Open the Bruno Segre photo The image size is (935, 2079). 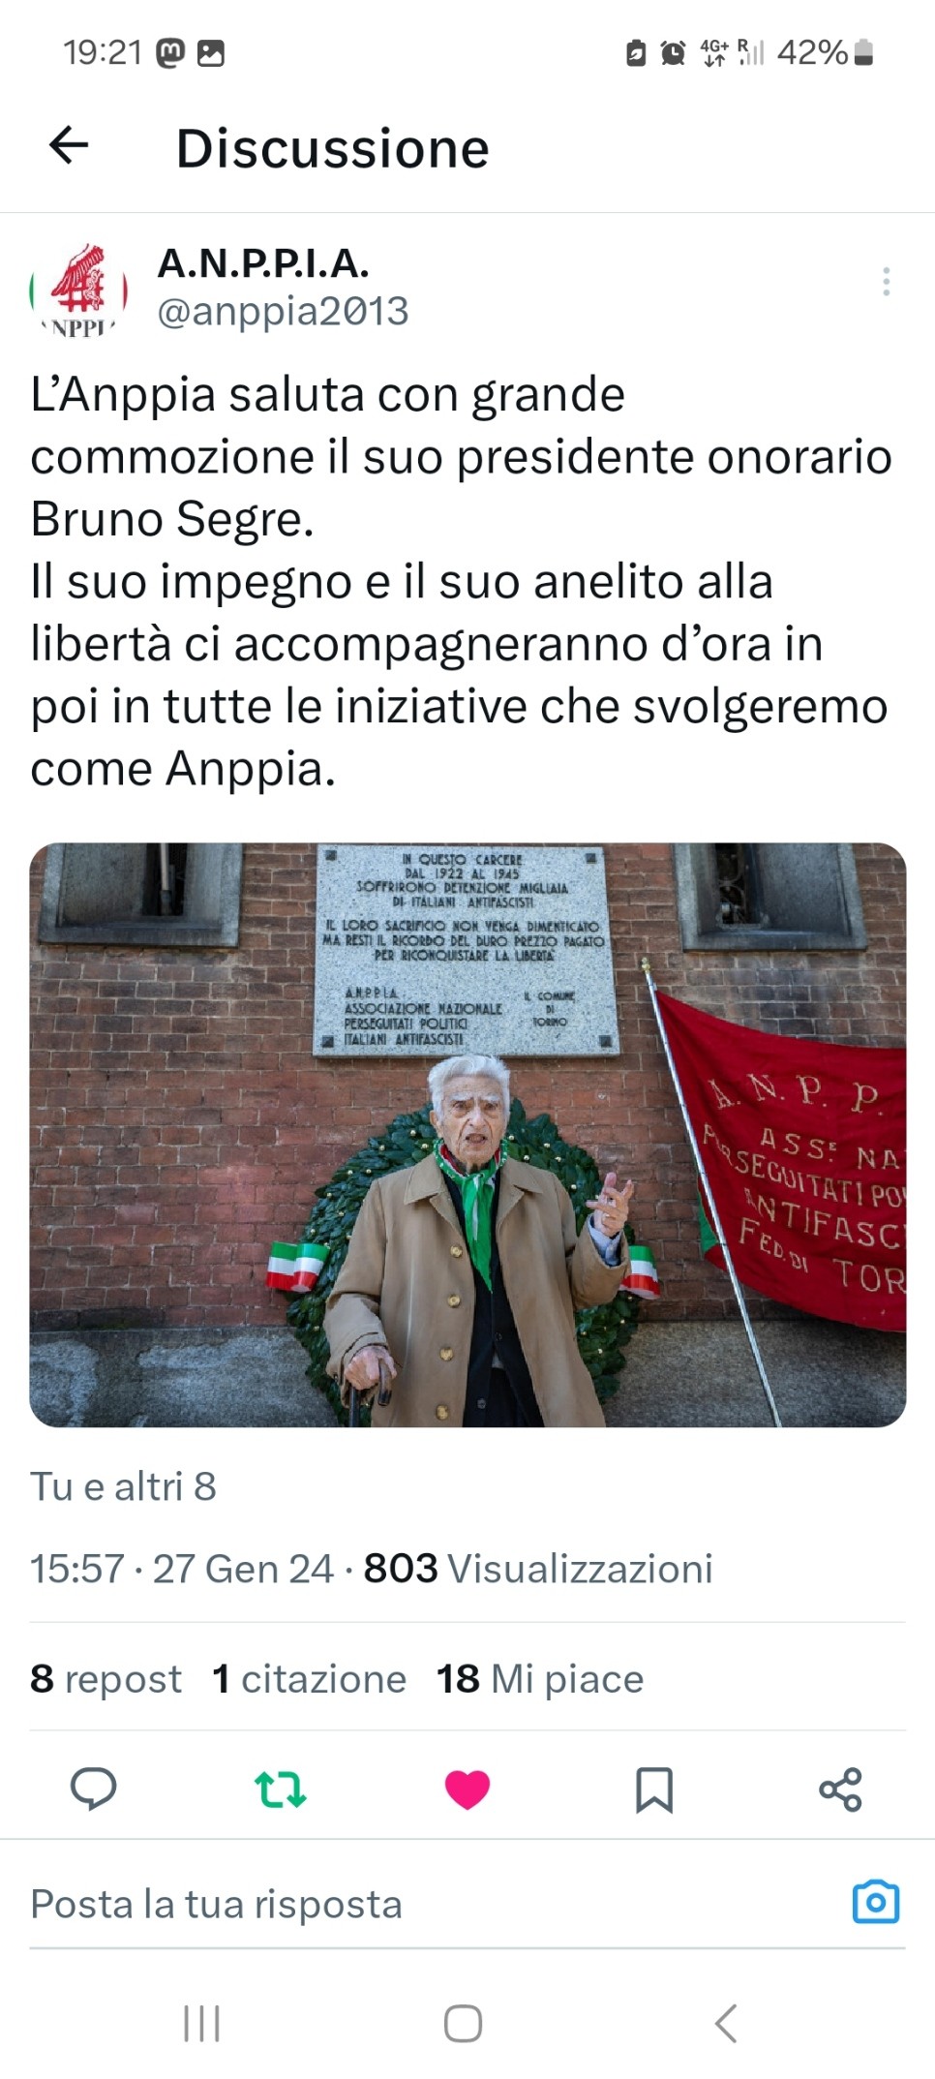tap(467, 1135)
